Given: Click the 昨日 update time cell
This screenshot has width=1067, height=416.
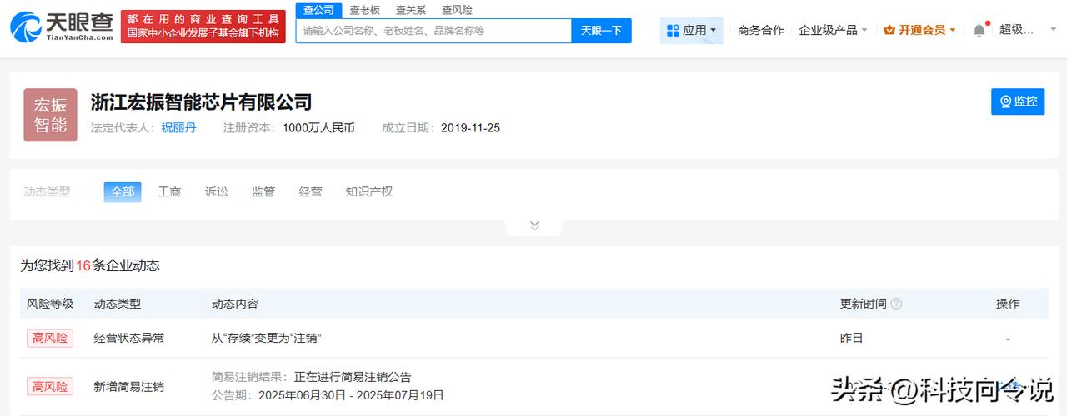Looking at the screenshot, I should (851, 338).
